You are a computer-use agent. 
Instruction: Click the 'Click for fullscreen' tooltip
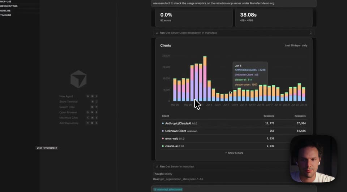click(47, 148)
